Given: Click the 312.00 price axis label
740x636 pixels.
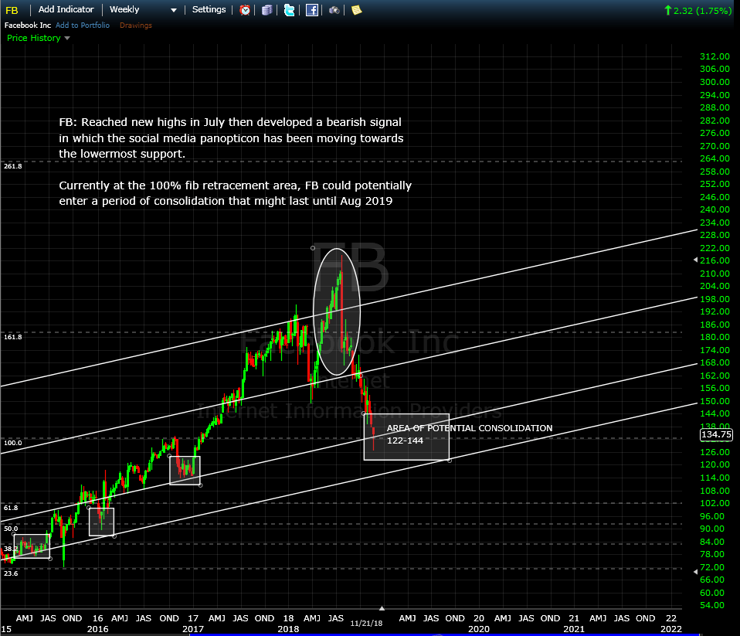Looking at the screenshot, I should tap(715, 56).
